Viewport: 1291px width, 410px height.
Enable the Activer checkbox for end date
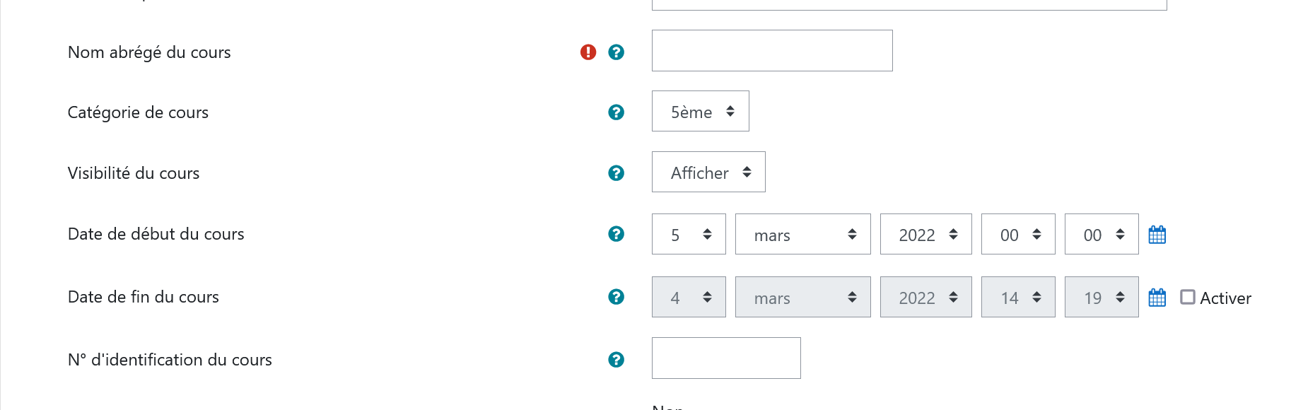click(1188, 297)
